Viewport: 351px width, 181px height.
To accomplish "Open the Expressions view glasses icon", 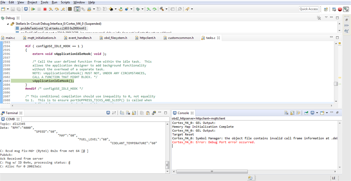I will [346, 30].
